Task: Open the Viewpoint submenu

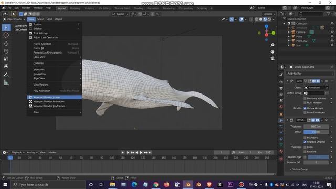Action: point(55,69)
